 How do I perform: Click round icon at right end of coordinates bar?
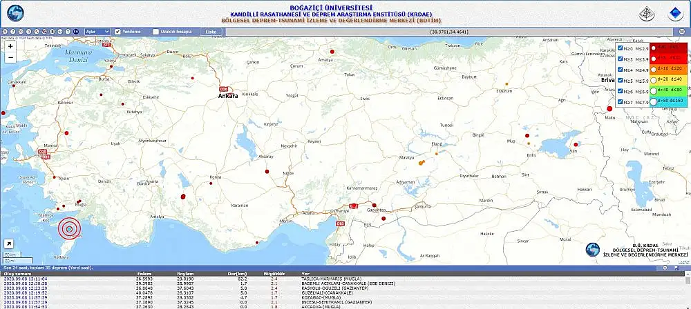(x=682, y=32)
